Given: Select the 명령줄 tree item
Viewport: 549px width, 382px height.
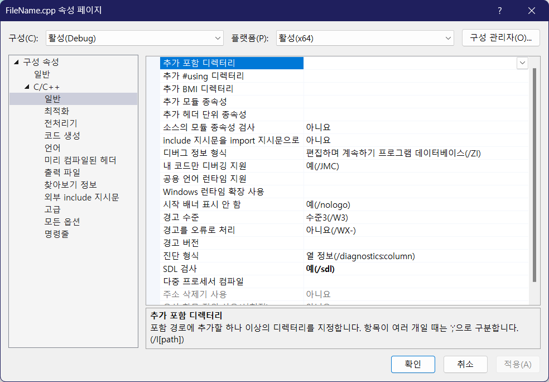Looking at the screenshot, I should pyautogui.click(x=57, y=234).
